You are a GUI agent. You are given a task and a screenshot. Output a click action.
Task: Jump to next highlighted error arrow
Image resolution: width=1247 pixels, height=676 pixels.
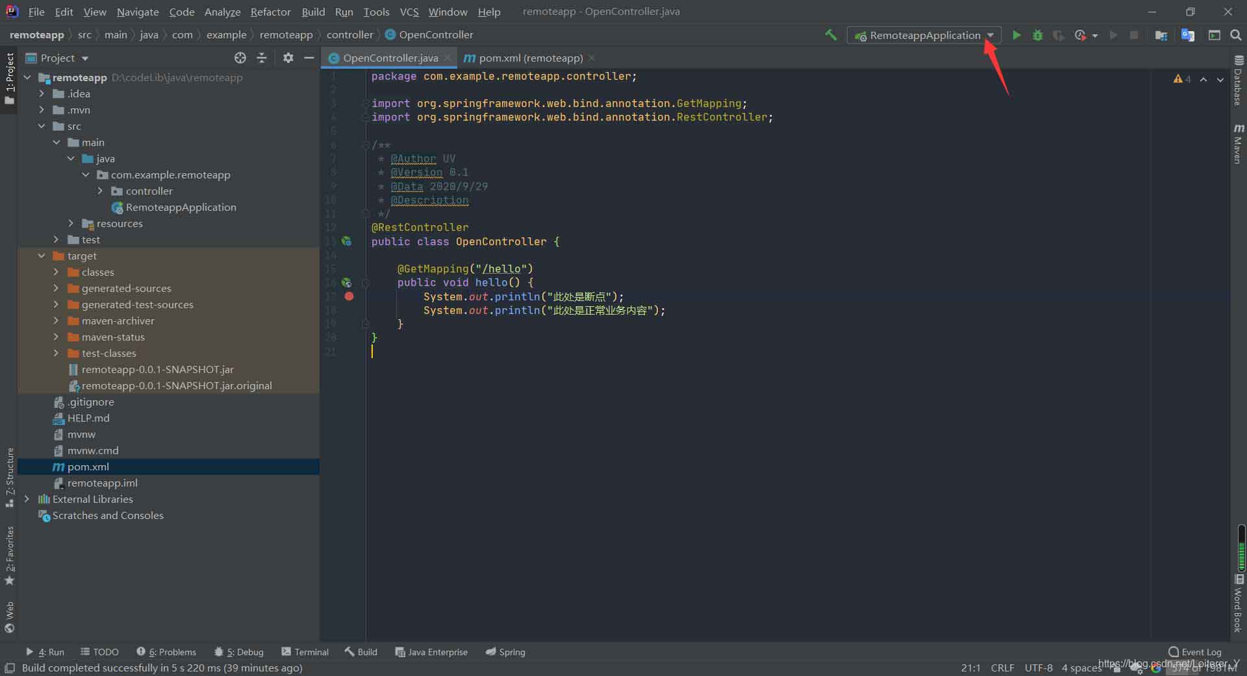coord(1220,79)
